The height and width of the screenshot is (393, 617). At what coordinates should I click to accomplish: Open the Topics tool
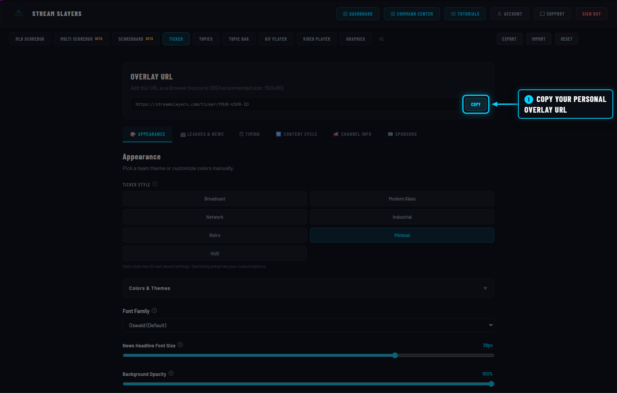206,39
